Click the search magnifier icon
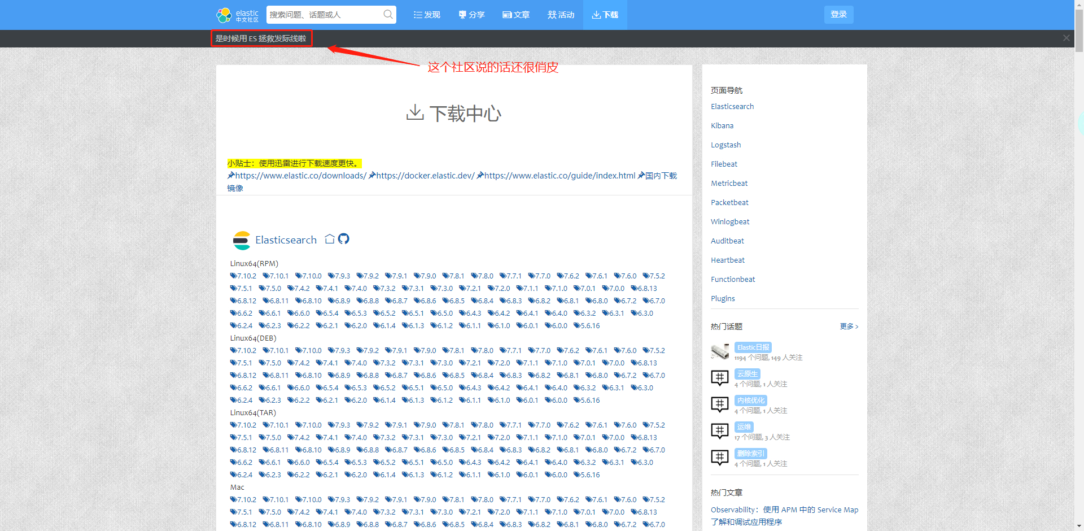1084x531 pixels. click(388, 15)
